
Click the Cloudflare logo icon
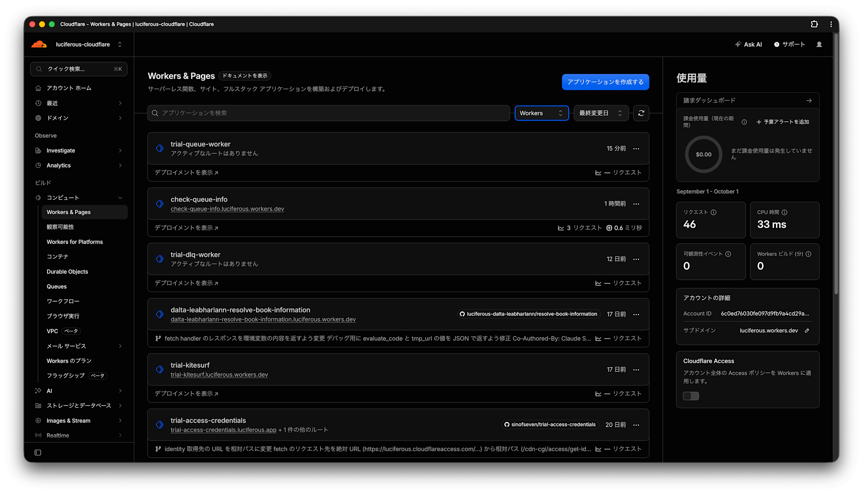(x=39, y=44)
